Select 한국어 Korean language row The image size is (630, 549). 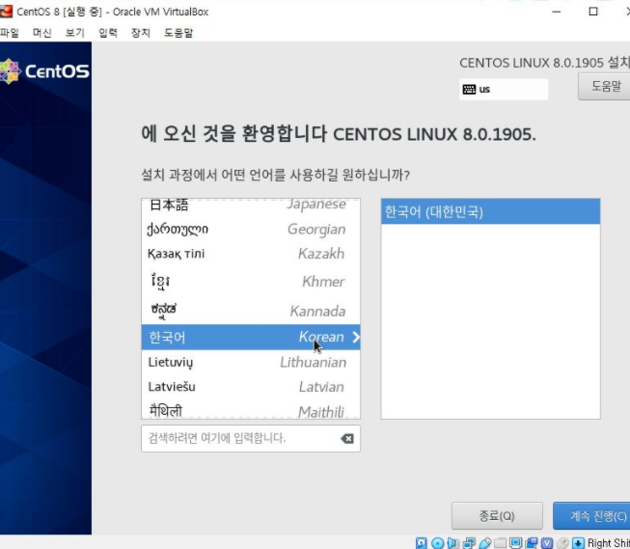coord(251,337)
